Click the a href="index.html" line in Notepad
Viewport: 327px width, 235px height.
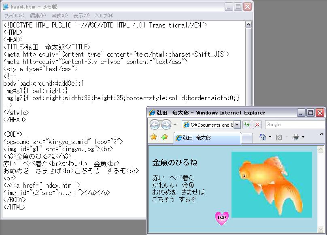point(42,185)
